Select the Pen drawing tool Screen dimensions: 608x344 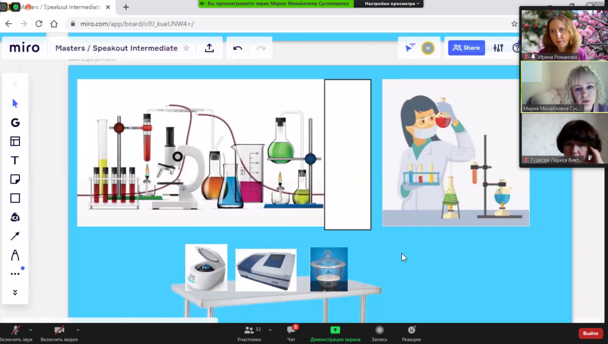click(15, 255)
